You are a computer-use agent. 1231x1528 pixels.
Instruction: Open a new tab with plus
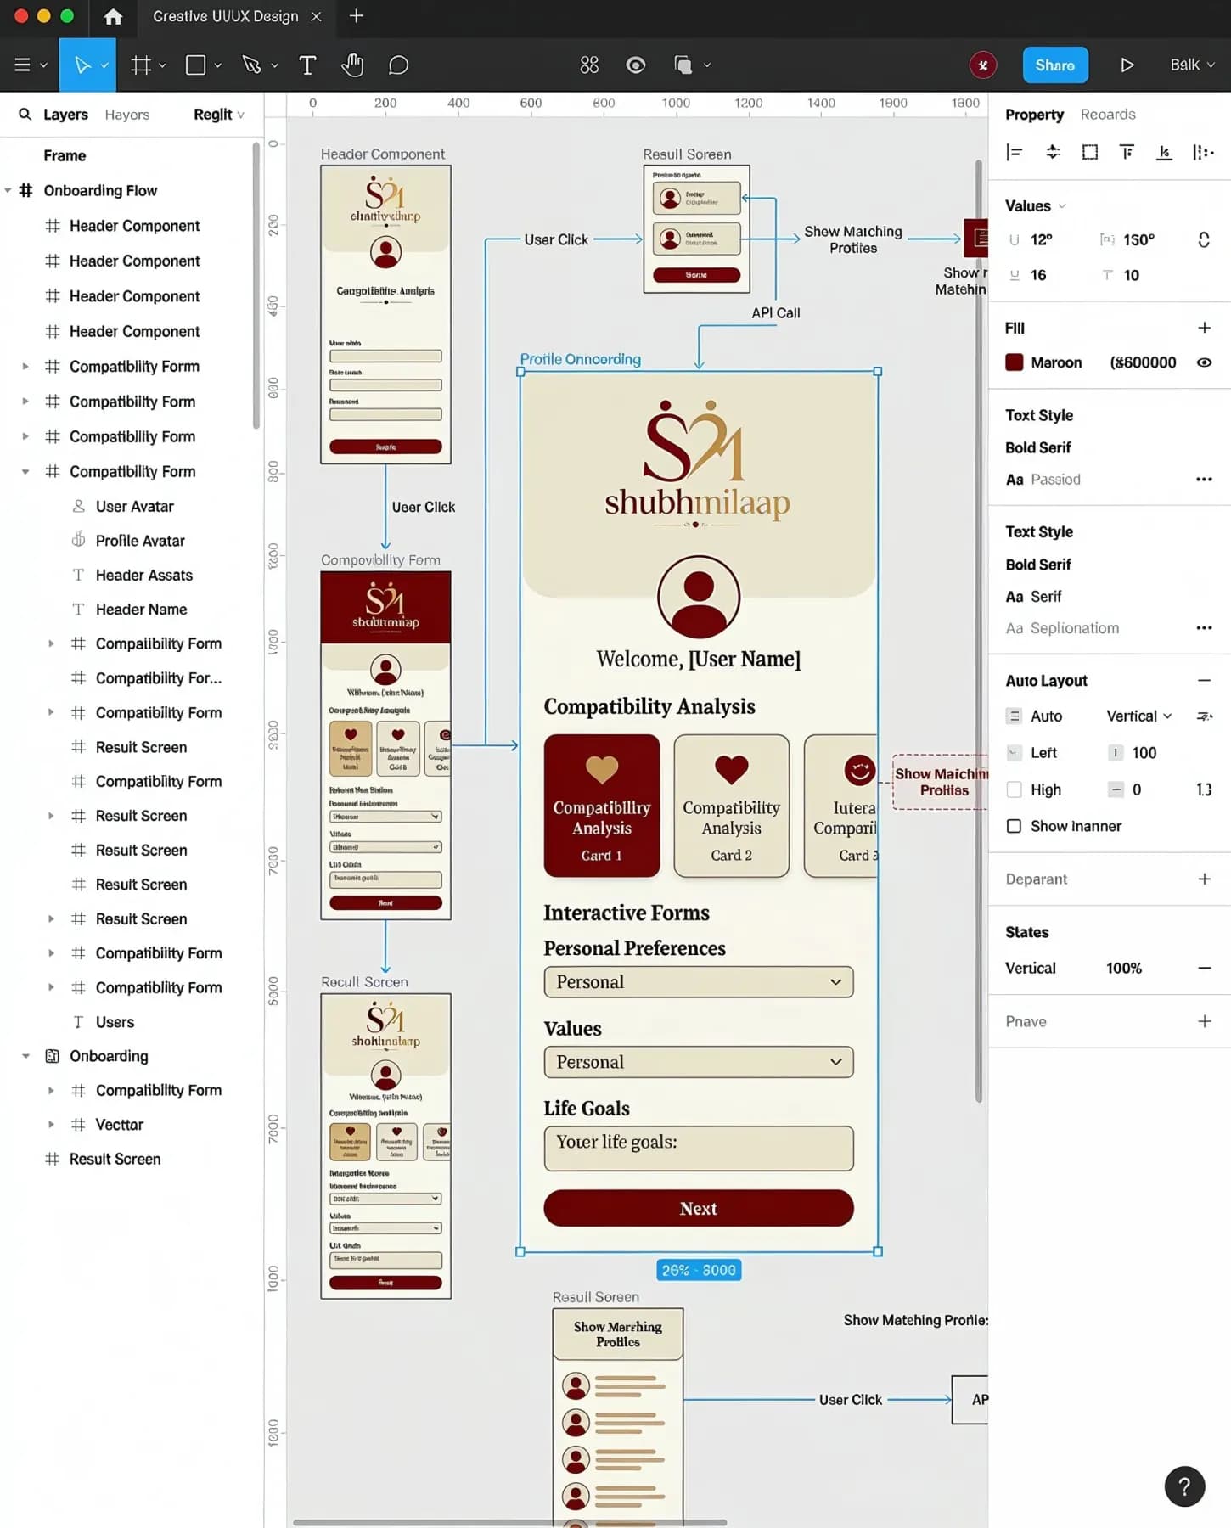point(357,16)
